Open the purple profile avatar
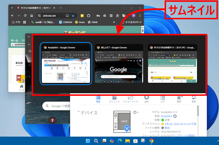This screenshot has height=145, width=219. (134, 16)
